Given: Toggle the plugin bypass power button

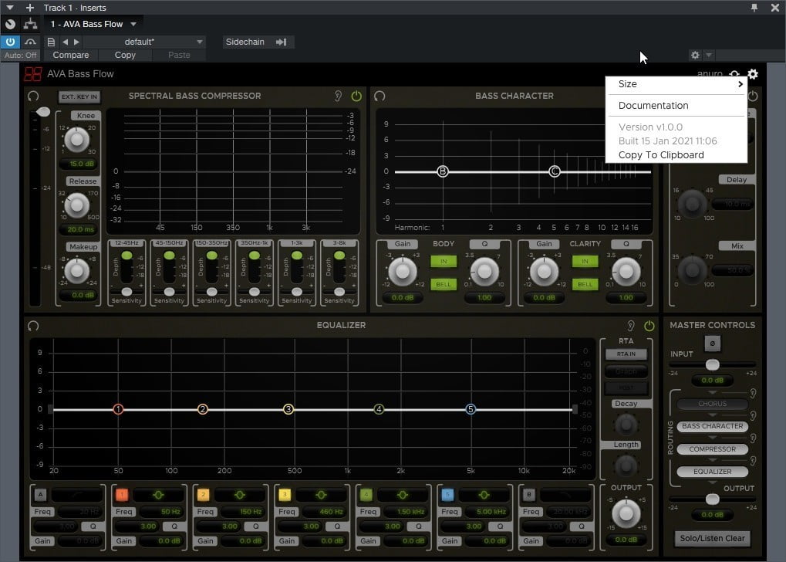Looking at the screenshot, I should tap(10, 42).
